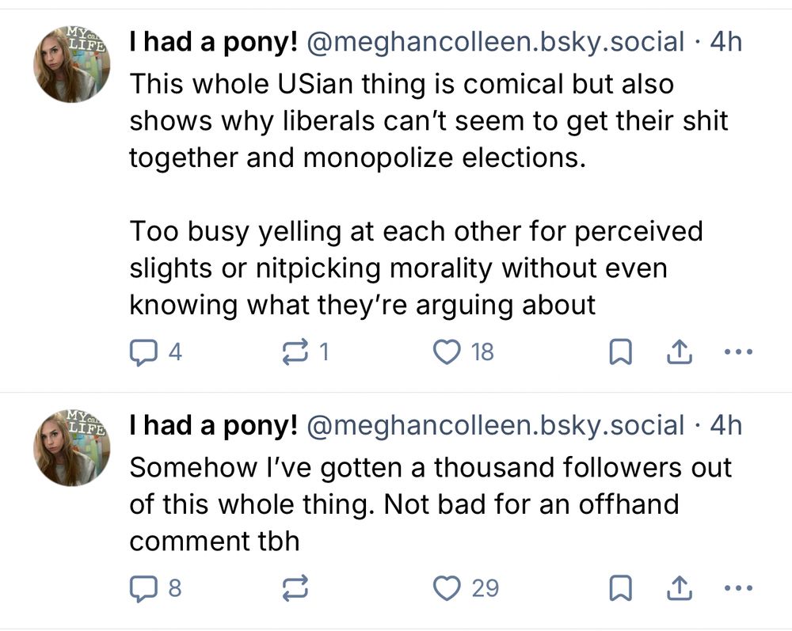Open the more options menu on first post
Image resolution: width=792 pixels, height=631 pixels.
pyautogui.click(x=738, y=352)
